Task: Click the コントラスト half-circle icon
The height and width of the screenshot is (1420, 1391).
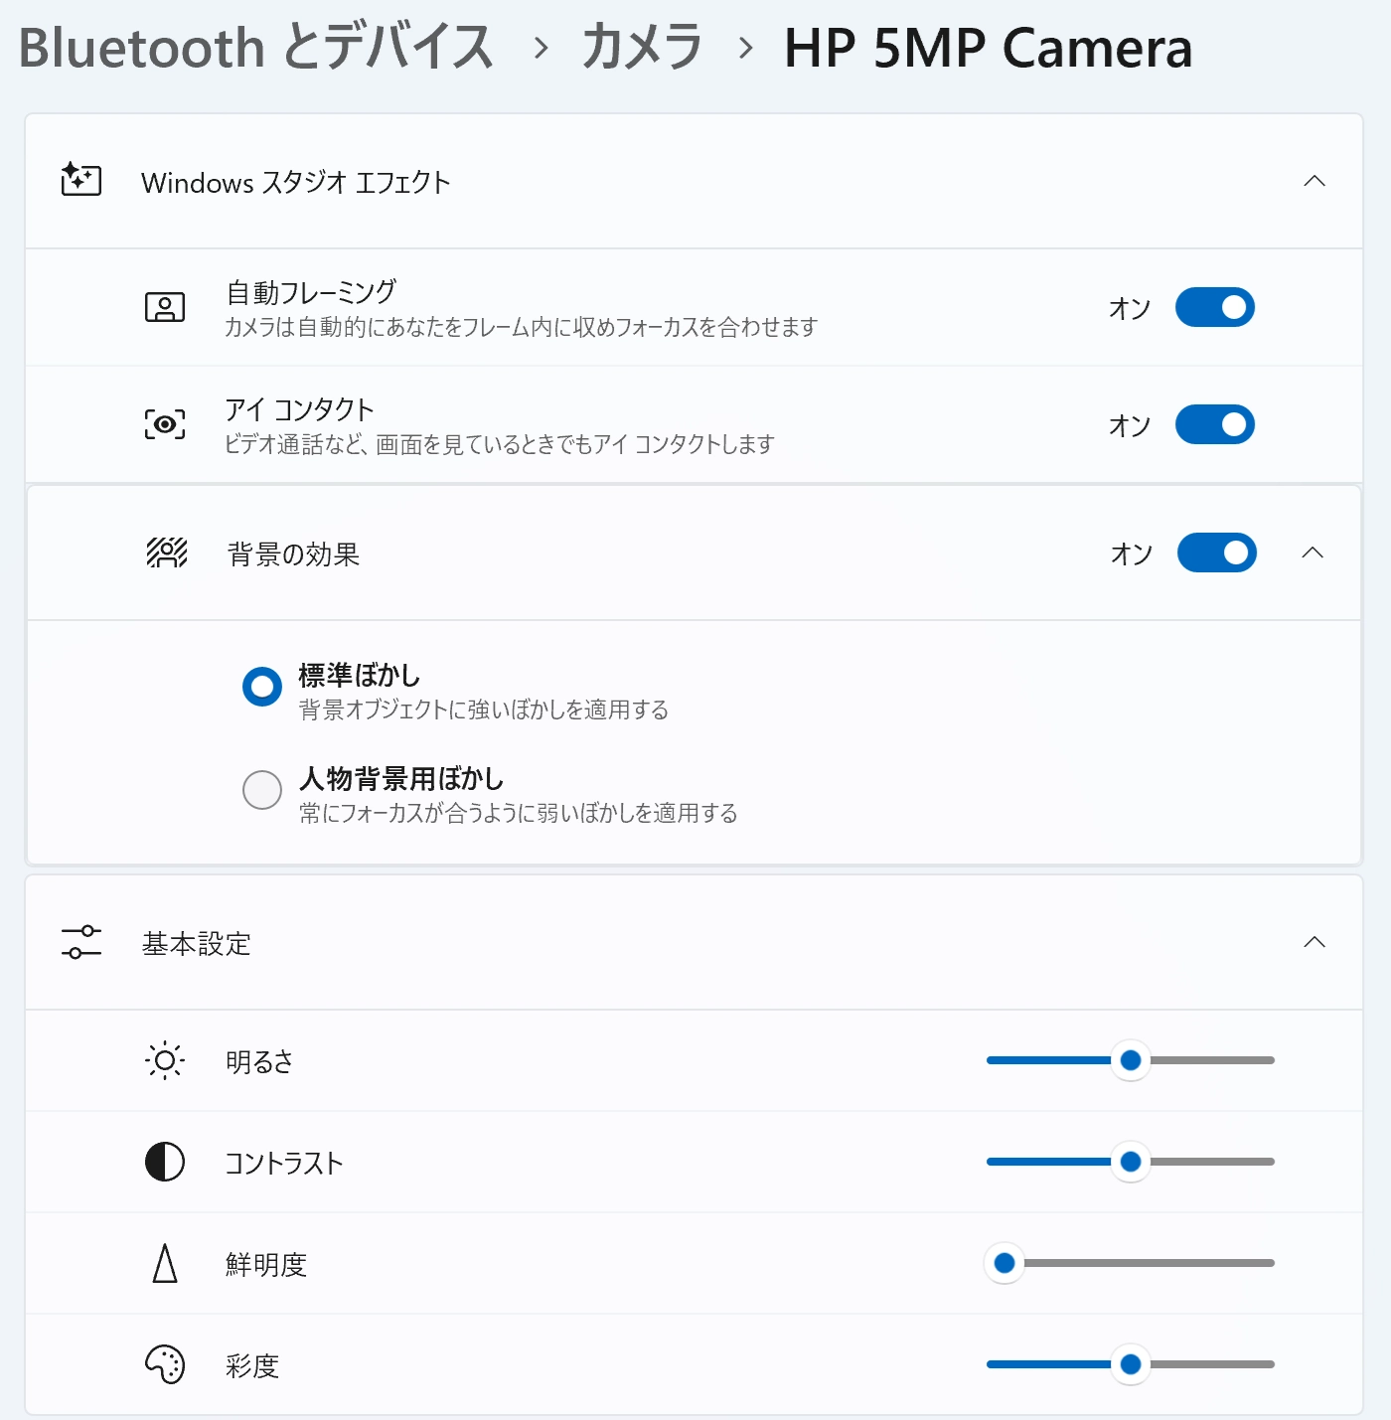Action: 165,1162
